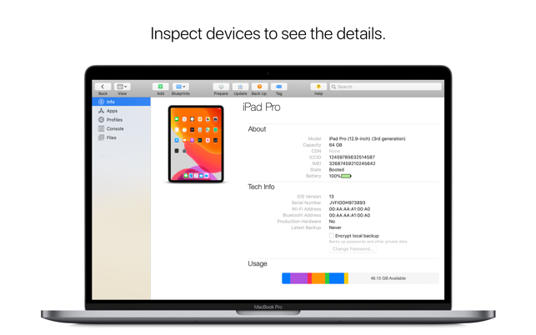The image size is (536, 335).
Task: Click the battery level indicator icon
Action: [346, 176]
